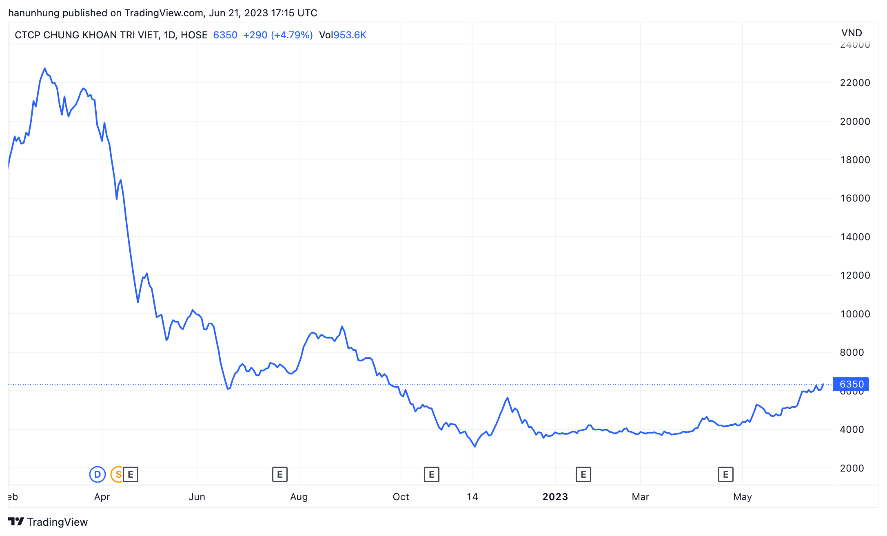Select the Apr axis label
The height and width of the screenshot is (536, 887).
click(x=102, y=497)
